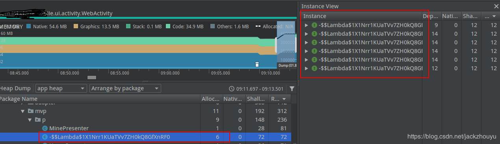Open the app heap dropdown
Screen dimensions: 500x144
click(x=61, y=88)
